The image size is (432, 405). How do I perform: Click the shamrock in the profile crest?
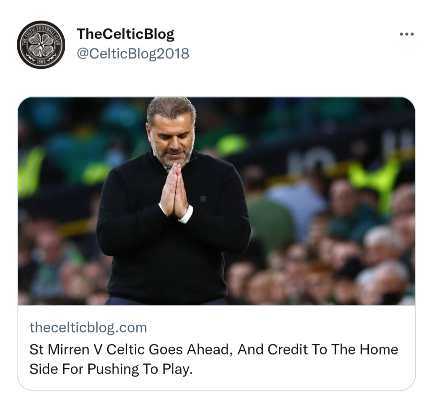pyautogui.click(x=41, y=45)
